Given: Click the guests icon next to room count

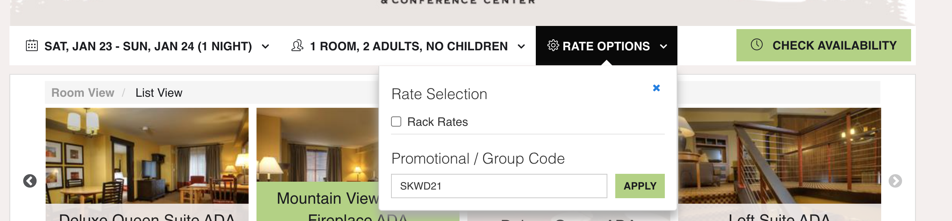Looking at the screenshot, I should tap(297, 46).
